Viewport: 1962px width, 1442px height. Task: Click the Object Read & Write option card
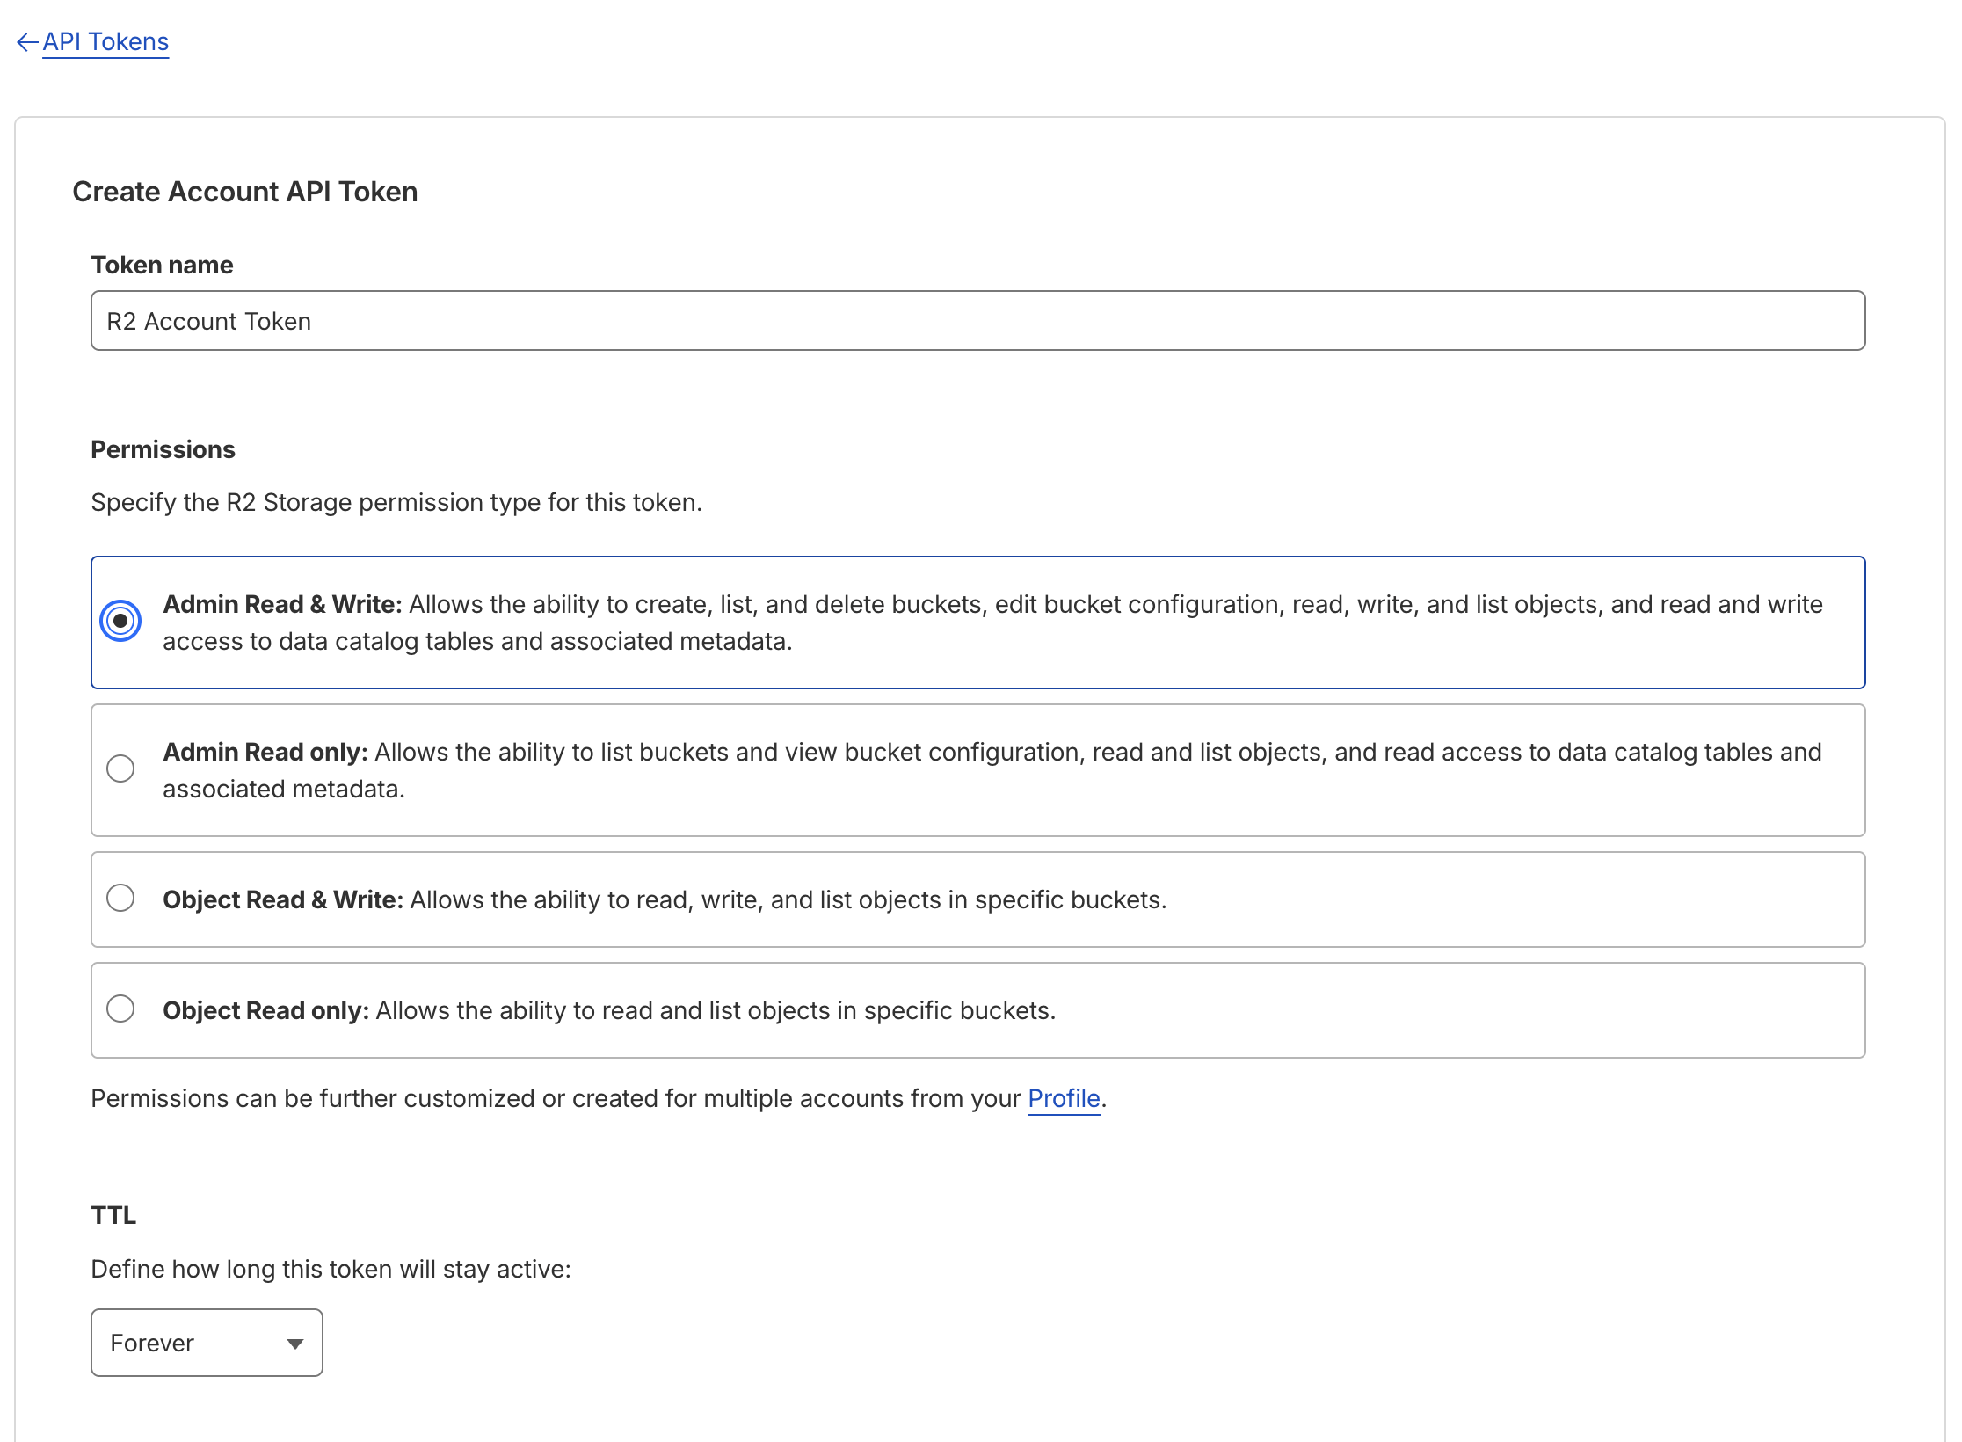[977, 899]
